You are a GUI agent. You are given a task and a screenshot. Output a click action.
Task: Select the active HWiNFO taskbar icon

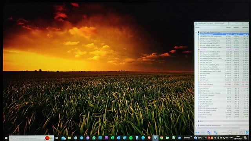[x=155, y=138]
